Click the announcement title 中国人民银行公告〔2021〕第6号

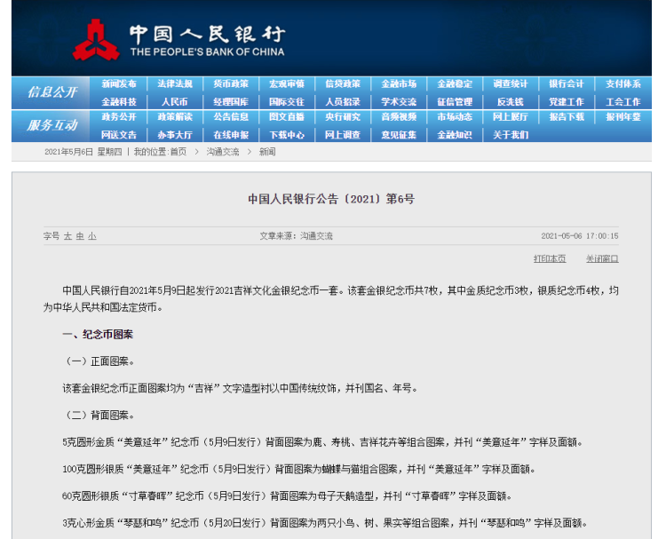coord(331,199)
